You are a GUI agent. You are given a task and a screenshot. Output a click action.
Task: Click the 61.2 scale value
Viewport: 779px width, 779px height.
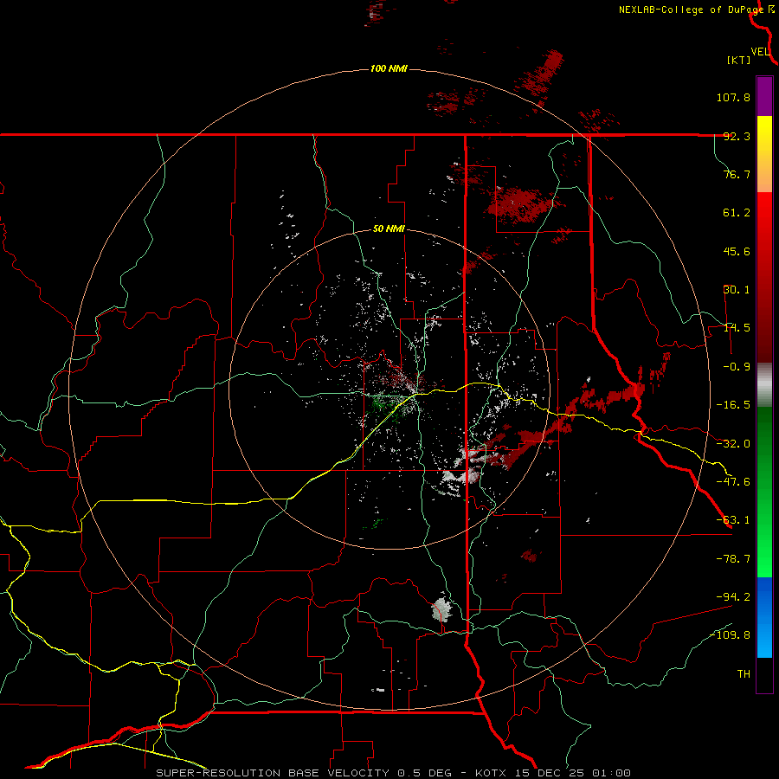click(x=737, y=213)
